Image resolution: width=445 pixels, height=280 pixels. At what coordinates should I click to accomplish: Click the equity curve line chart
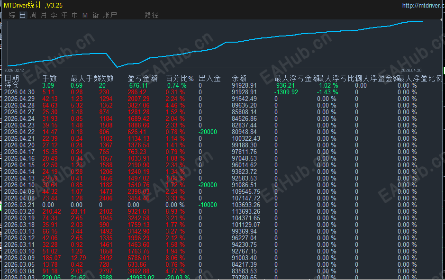tap(215, 44)
